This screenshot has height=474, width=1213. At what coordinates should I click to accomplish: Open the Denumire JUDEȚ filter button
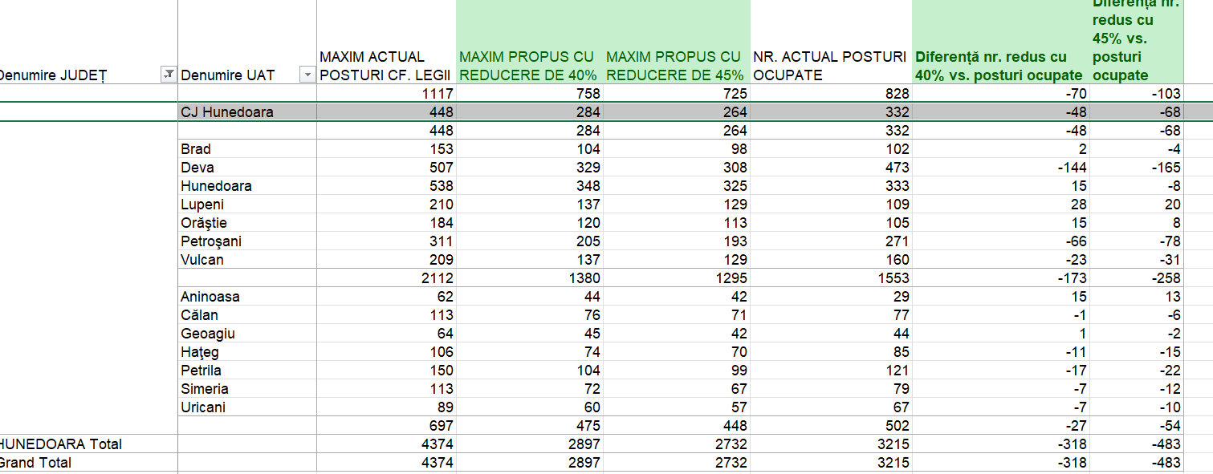(169, 75)
